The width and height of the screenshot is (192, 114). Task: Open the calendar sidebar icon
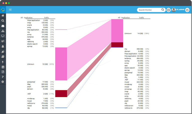(3, 67)
